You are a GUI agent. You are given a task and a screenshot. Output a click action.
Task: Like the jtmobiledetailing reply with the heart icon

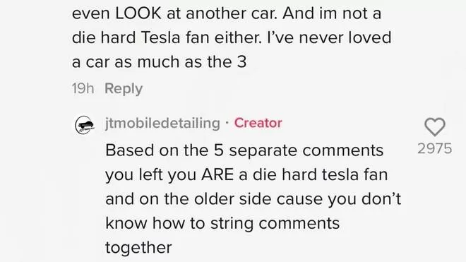click(435, 127)
